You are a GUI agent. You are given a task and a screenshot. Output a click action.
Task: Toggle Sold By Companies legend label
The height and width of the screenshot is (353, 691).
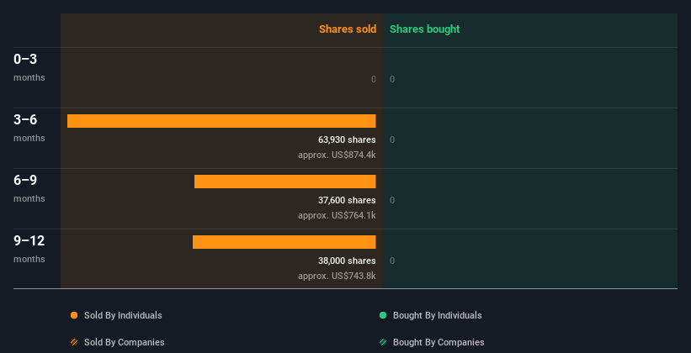tap(125, 342)
